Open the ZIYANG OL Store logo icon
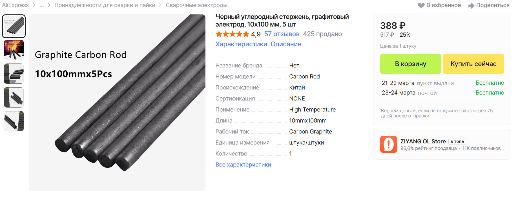Image resolution: width=518 pixels, height=199 pixels. point(388,144)
